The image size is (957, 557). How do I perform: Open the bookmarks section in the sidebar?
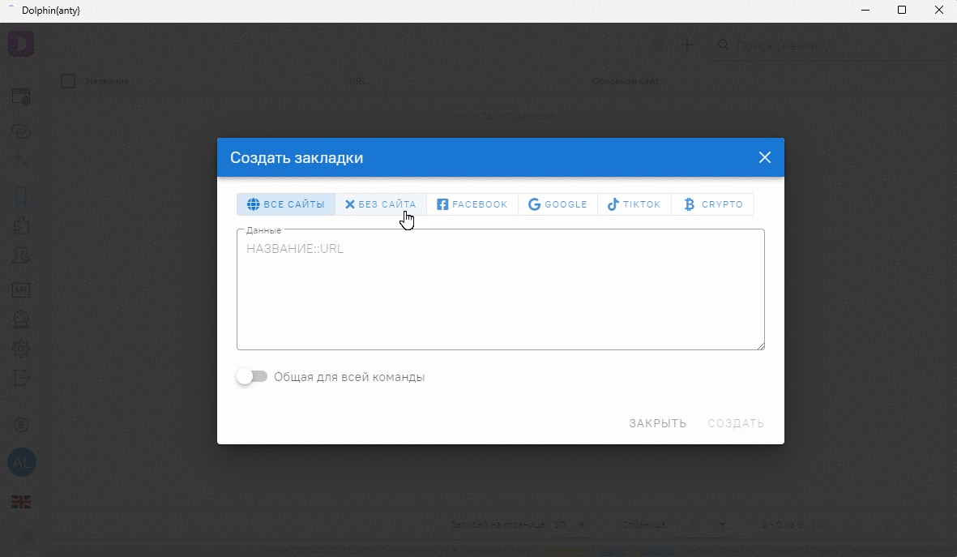click(x=21, y=195)
